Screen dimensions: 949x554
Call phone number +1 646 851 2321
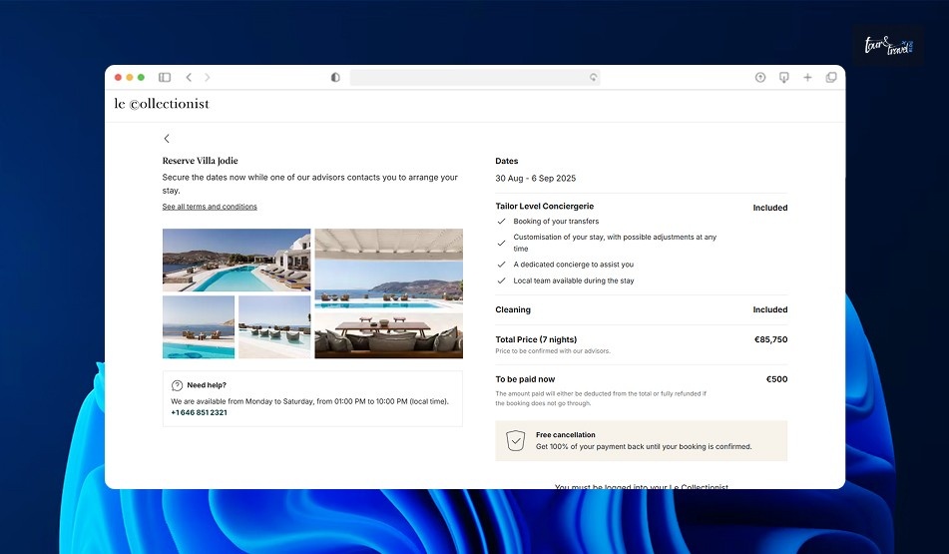pos(200,412)
